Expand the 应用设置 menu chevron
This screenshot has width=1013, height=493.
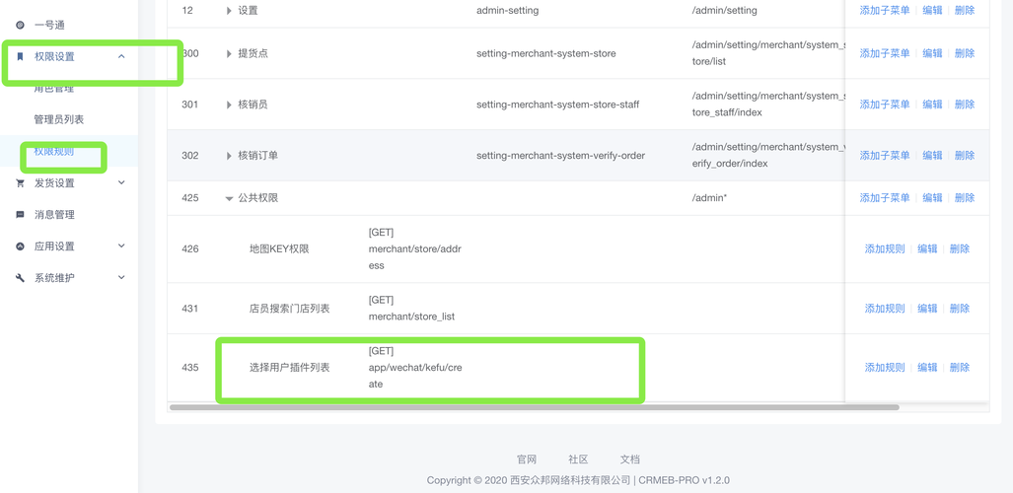point(121,246)
